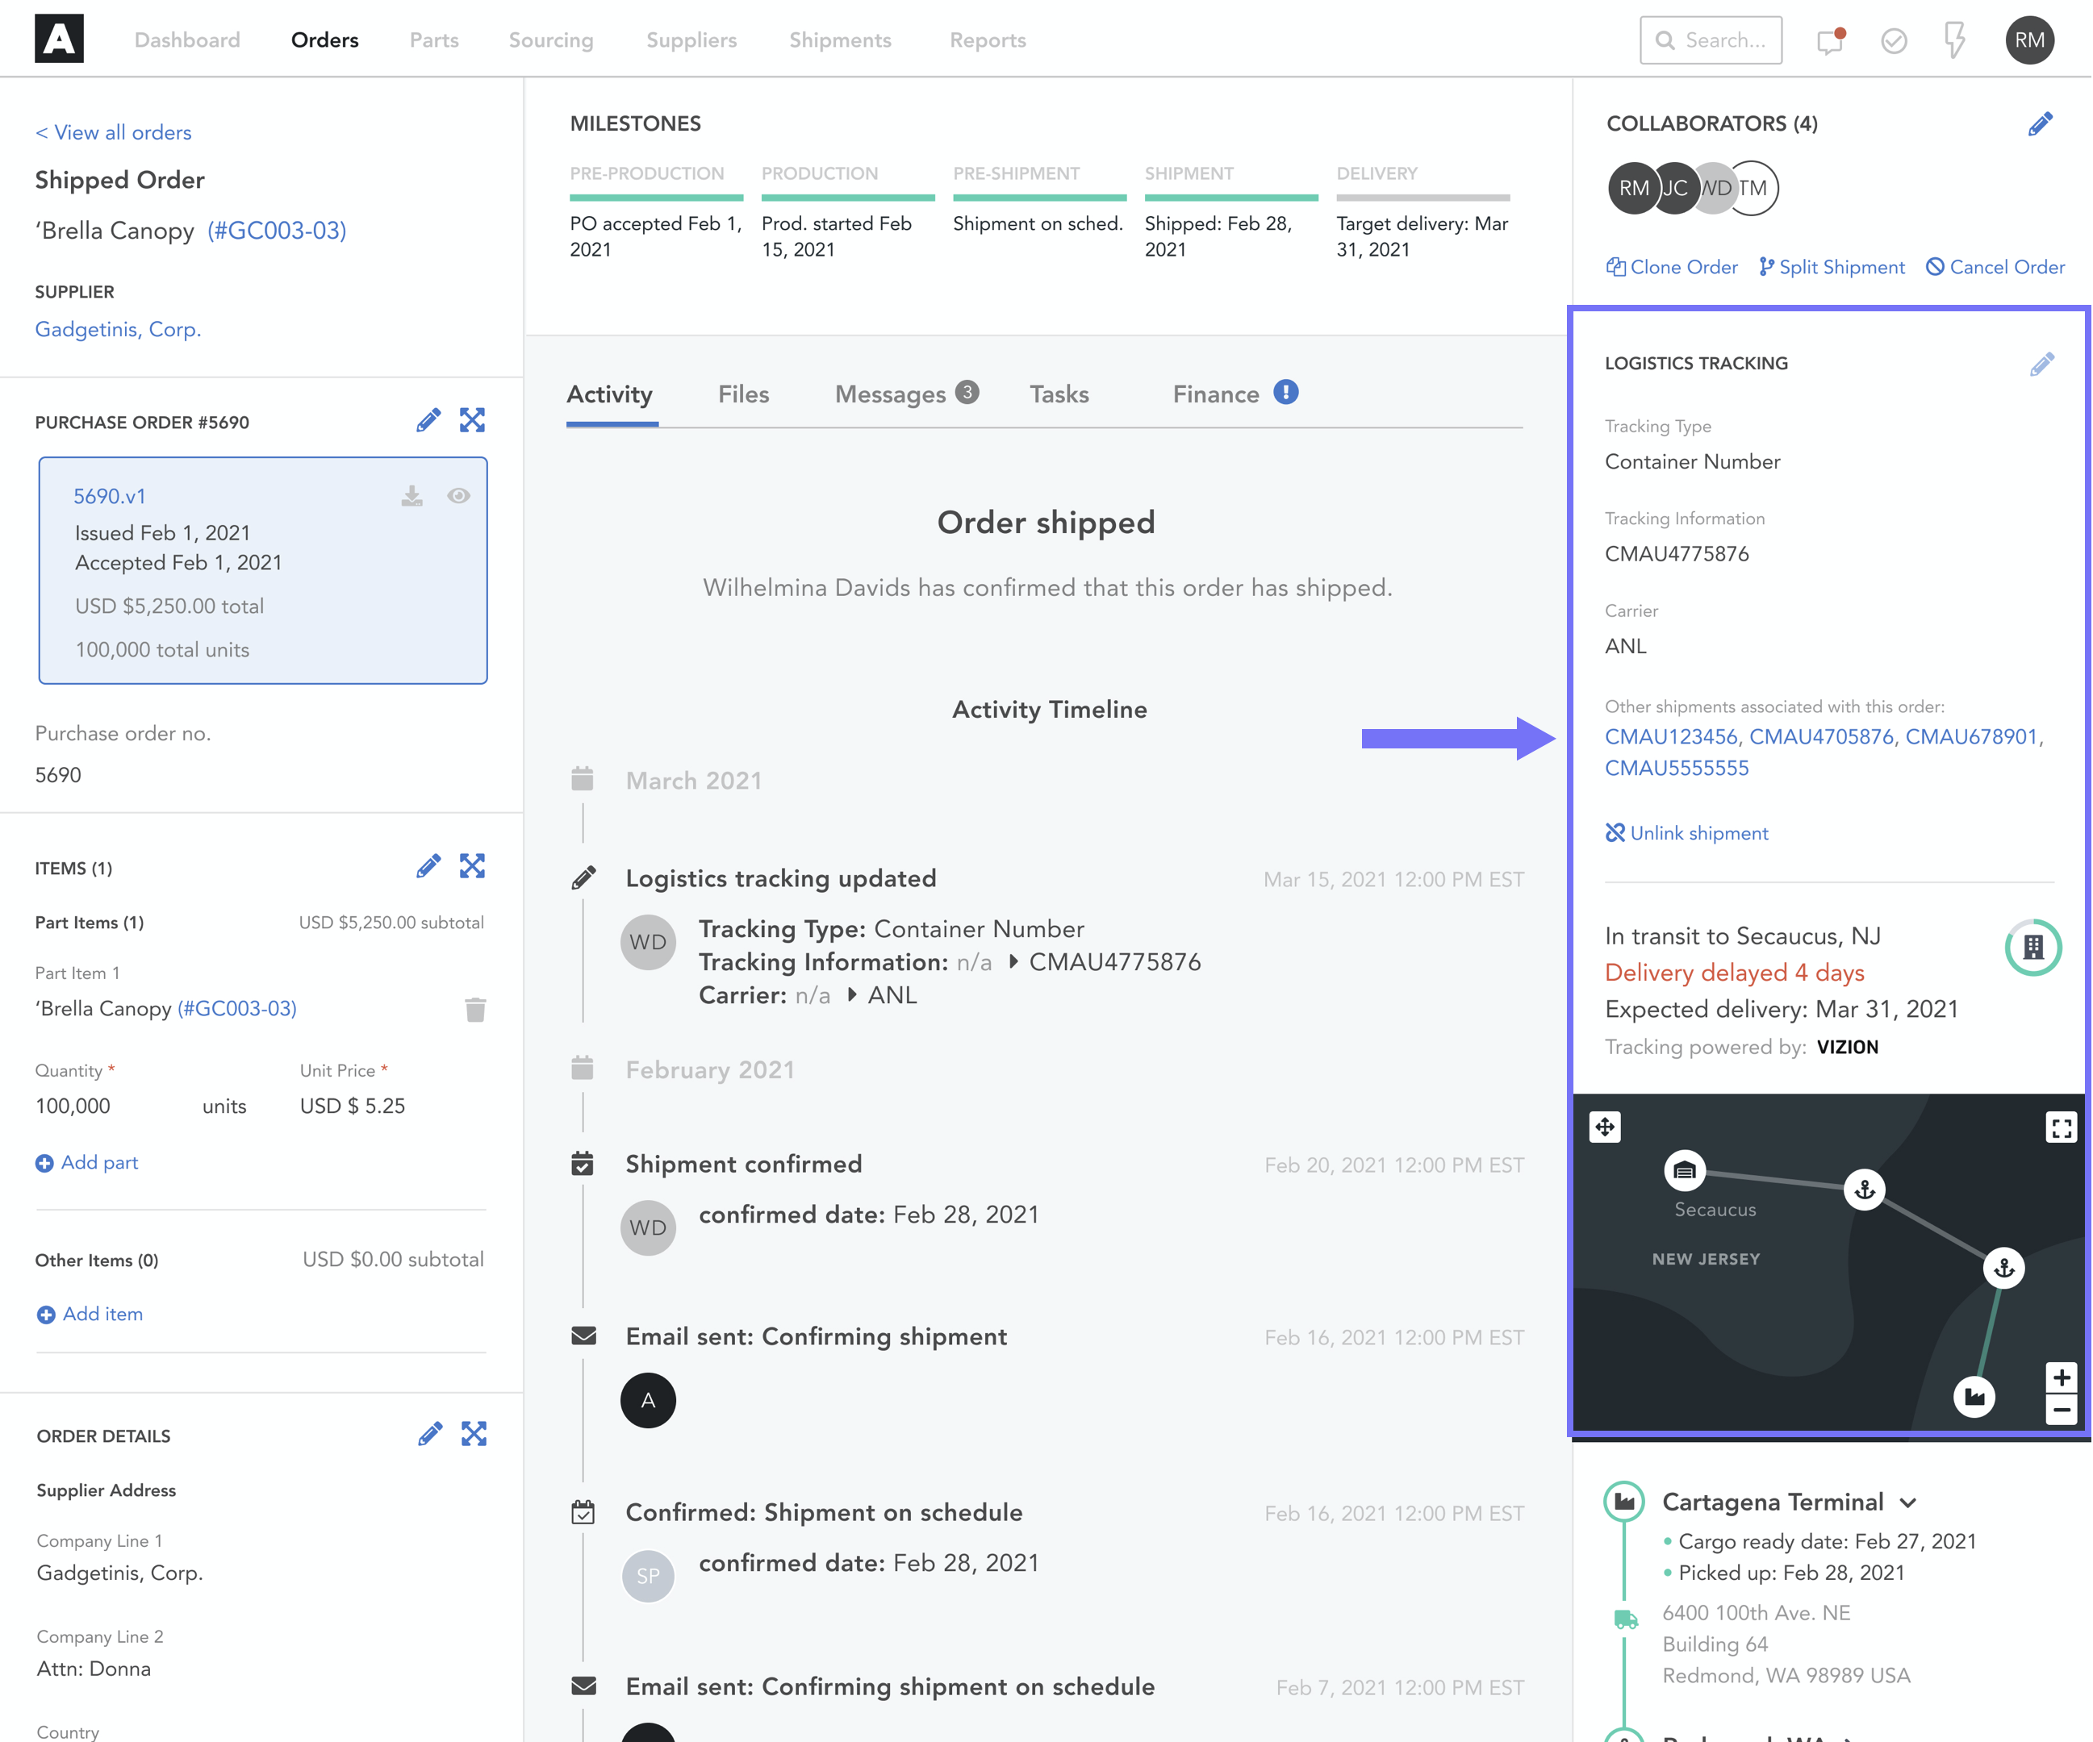Preview purchase order 5690.v1 eye icon
This screenshot has width=2093, height=1742.
click(458, 496)
